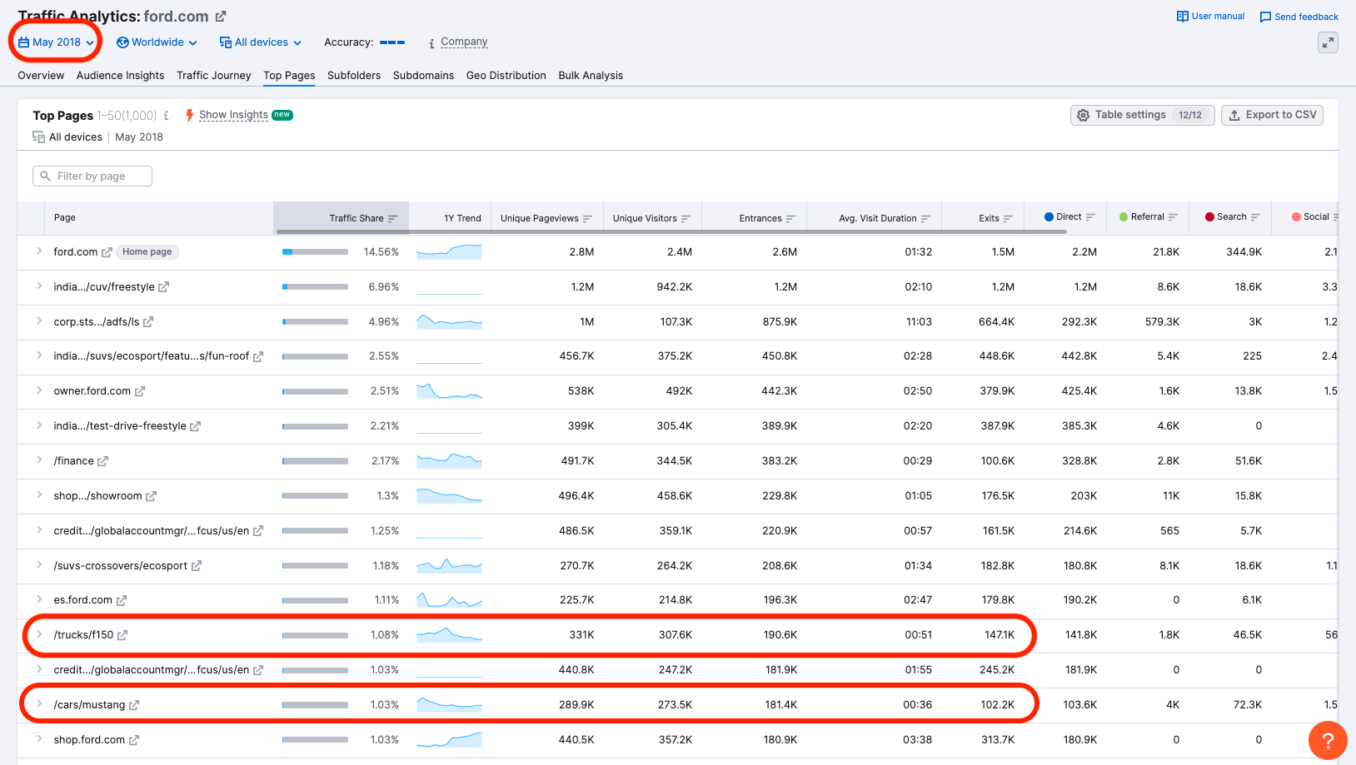Screen dimensions: 1356x765
Task: Open Table settings 12/12 button
Action: pos(1142,115)
